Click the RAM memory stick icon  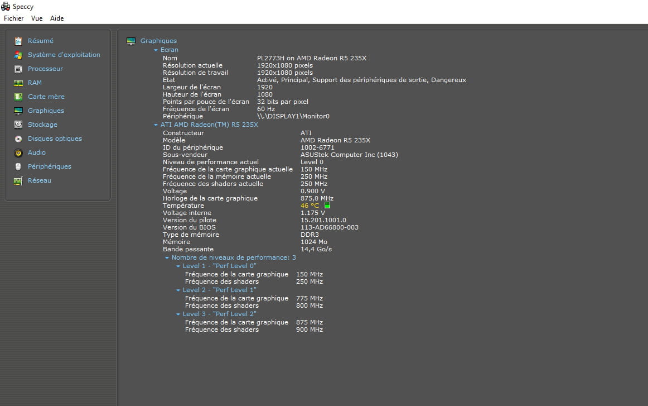pyautogui.click(x=18, y=83)
